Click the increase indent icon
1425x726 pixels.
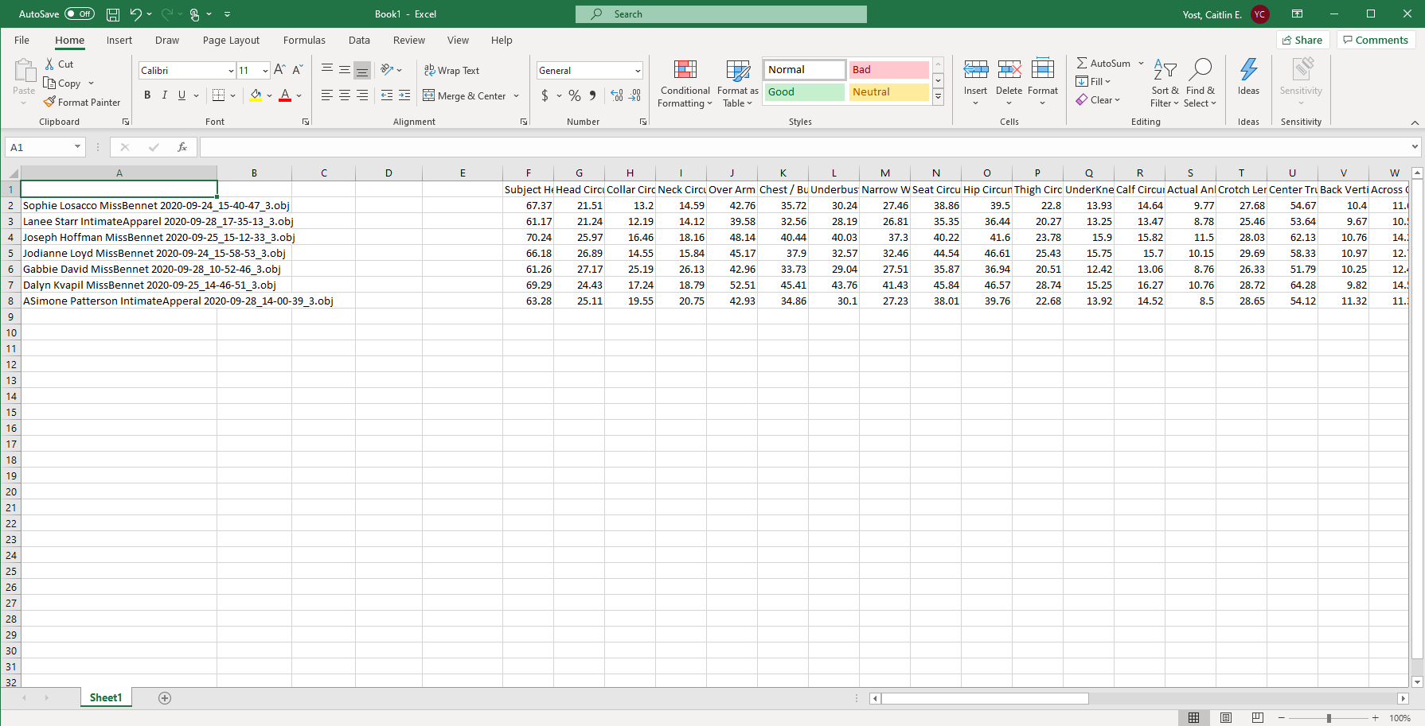tap(404, 95)
